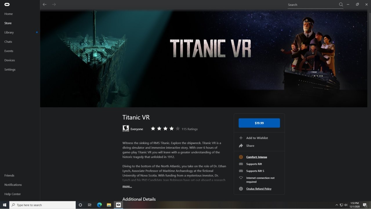Click the forward navigation arrow
Viewport: 371px width, 209px height.
coord(54,4)
